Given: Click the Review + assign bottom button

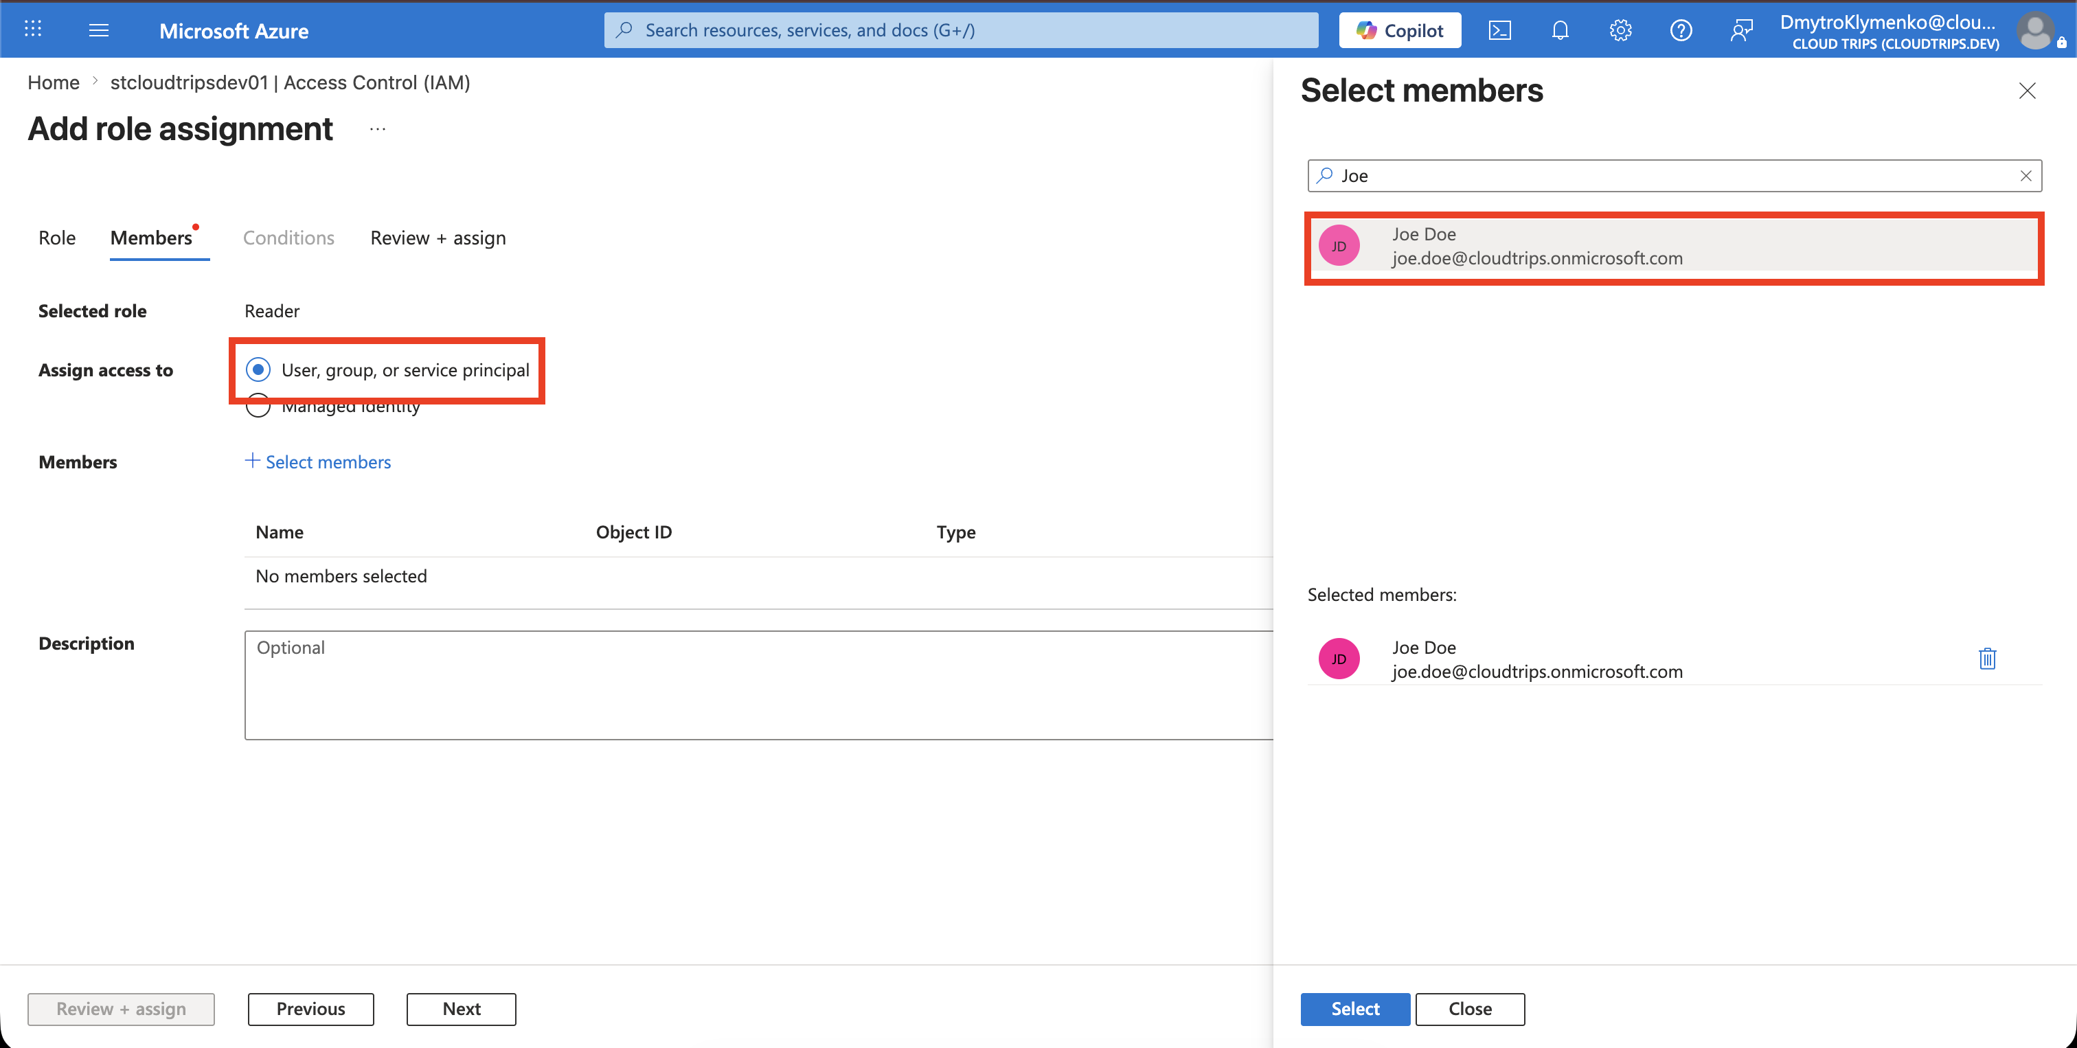Looking at the screenshot, I should (x=121, y=1008).
